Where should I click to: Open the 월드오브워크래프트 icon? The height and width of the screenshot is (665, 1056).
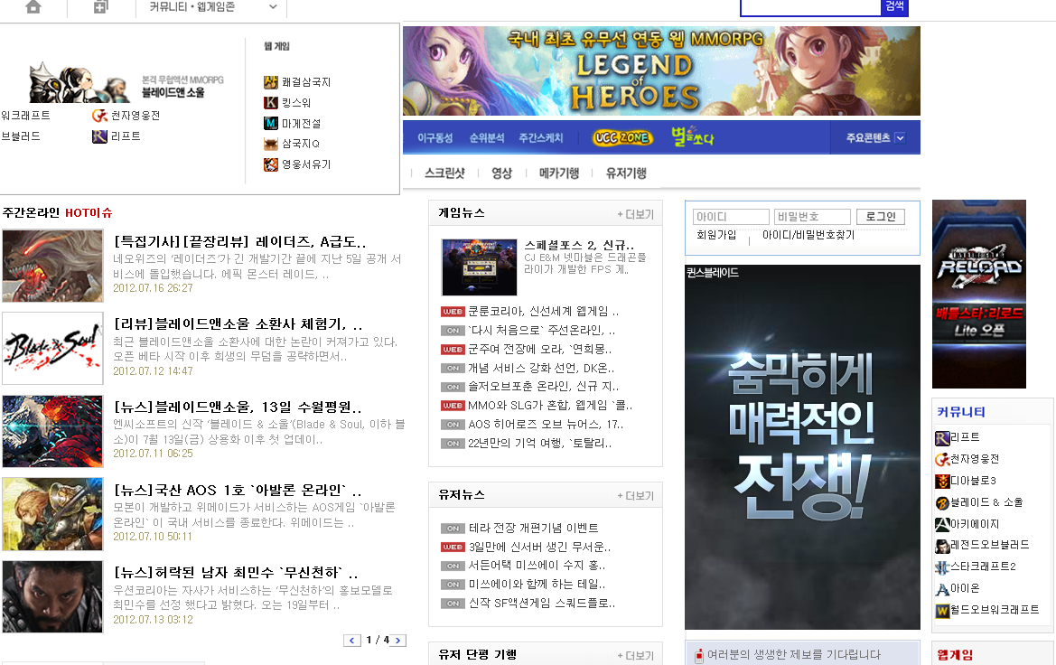click(942, 609)
